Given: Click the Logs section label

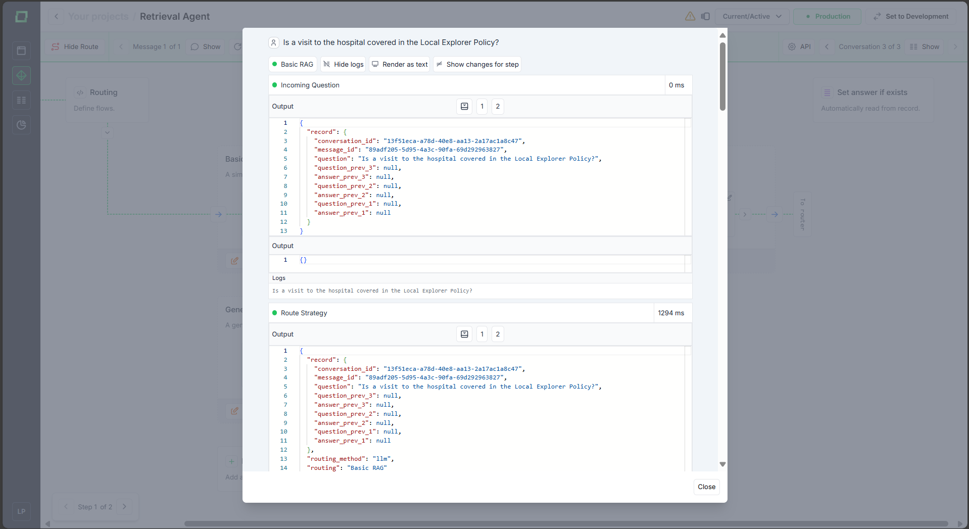Looking at the screenshot, I should pyautogui.click(x=279, y=278).
